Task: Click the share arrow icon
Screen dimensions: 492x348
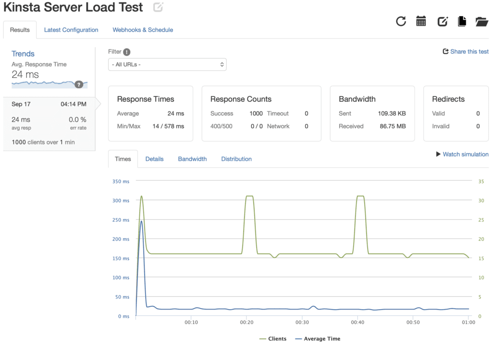Action: point(445,51)
